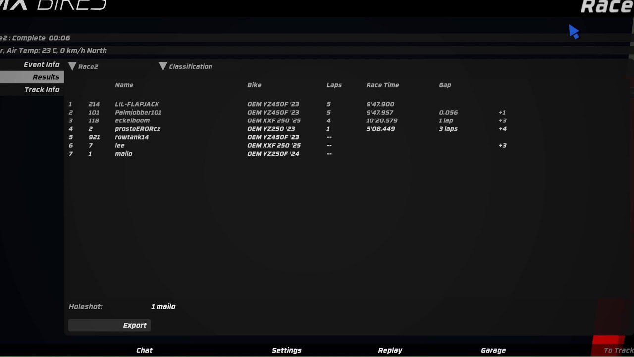Select the Results tab
Screen dimensions: 634x357
click(32, 77)
